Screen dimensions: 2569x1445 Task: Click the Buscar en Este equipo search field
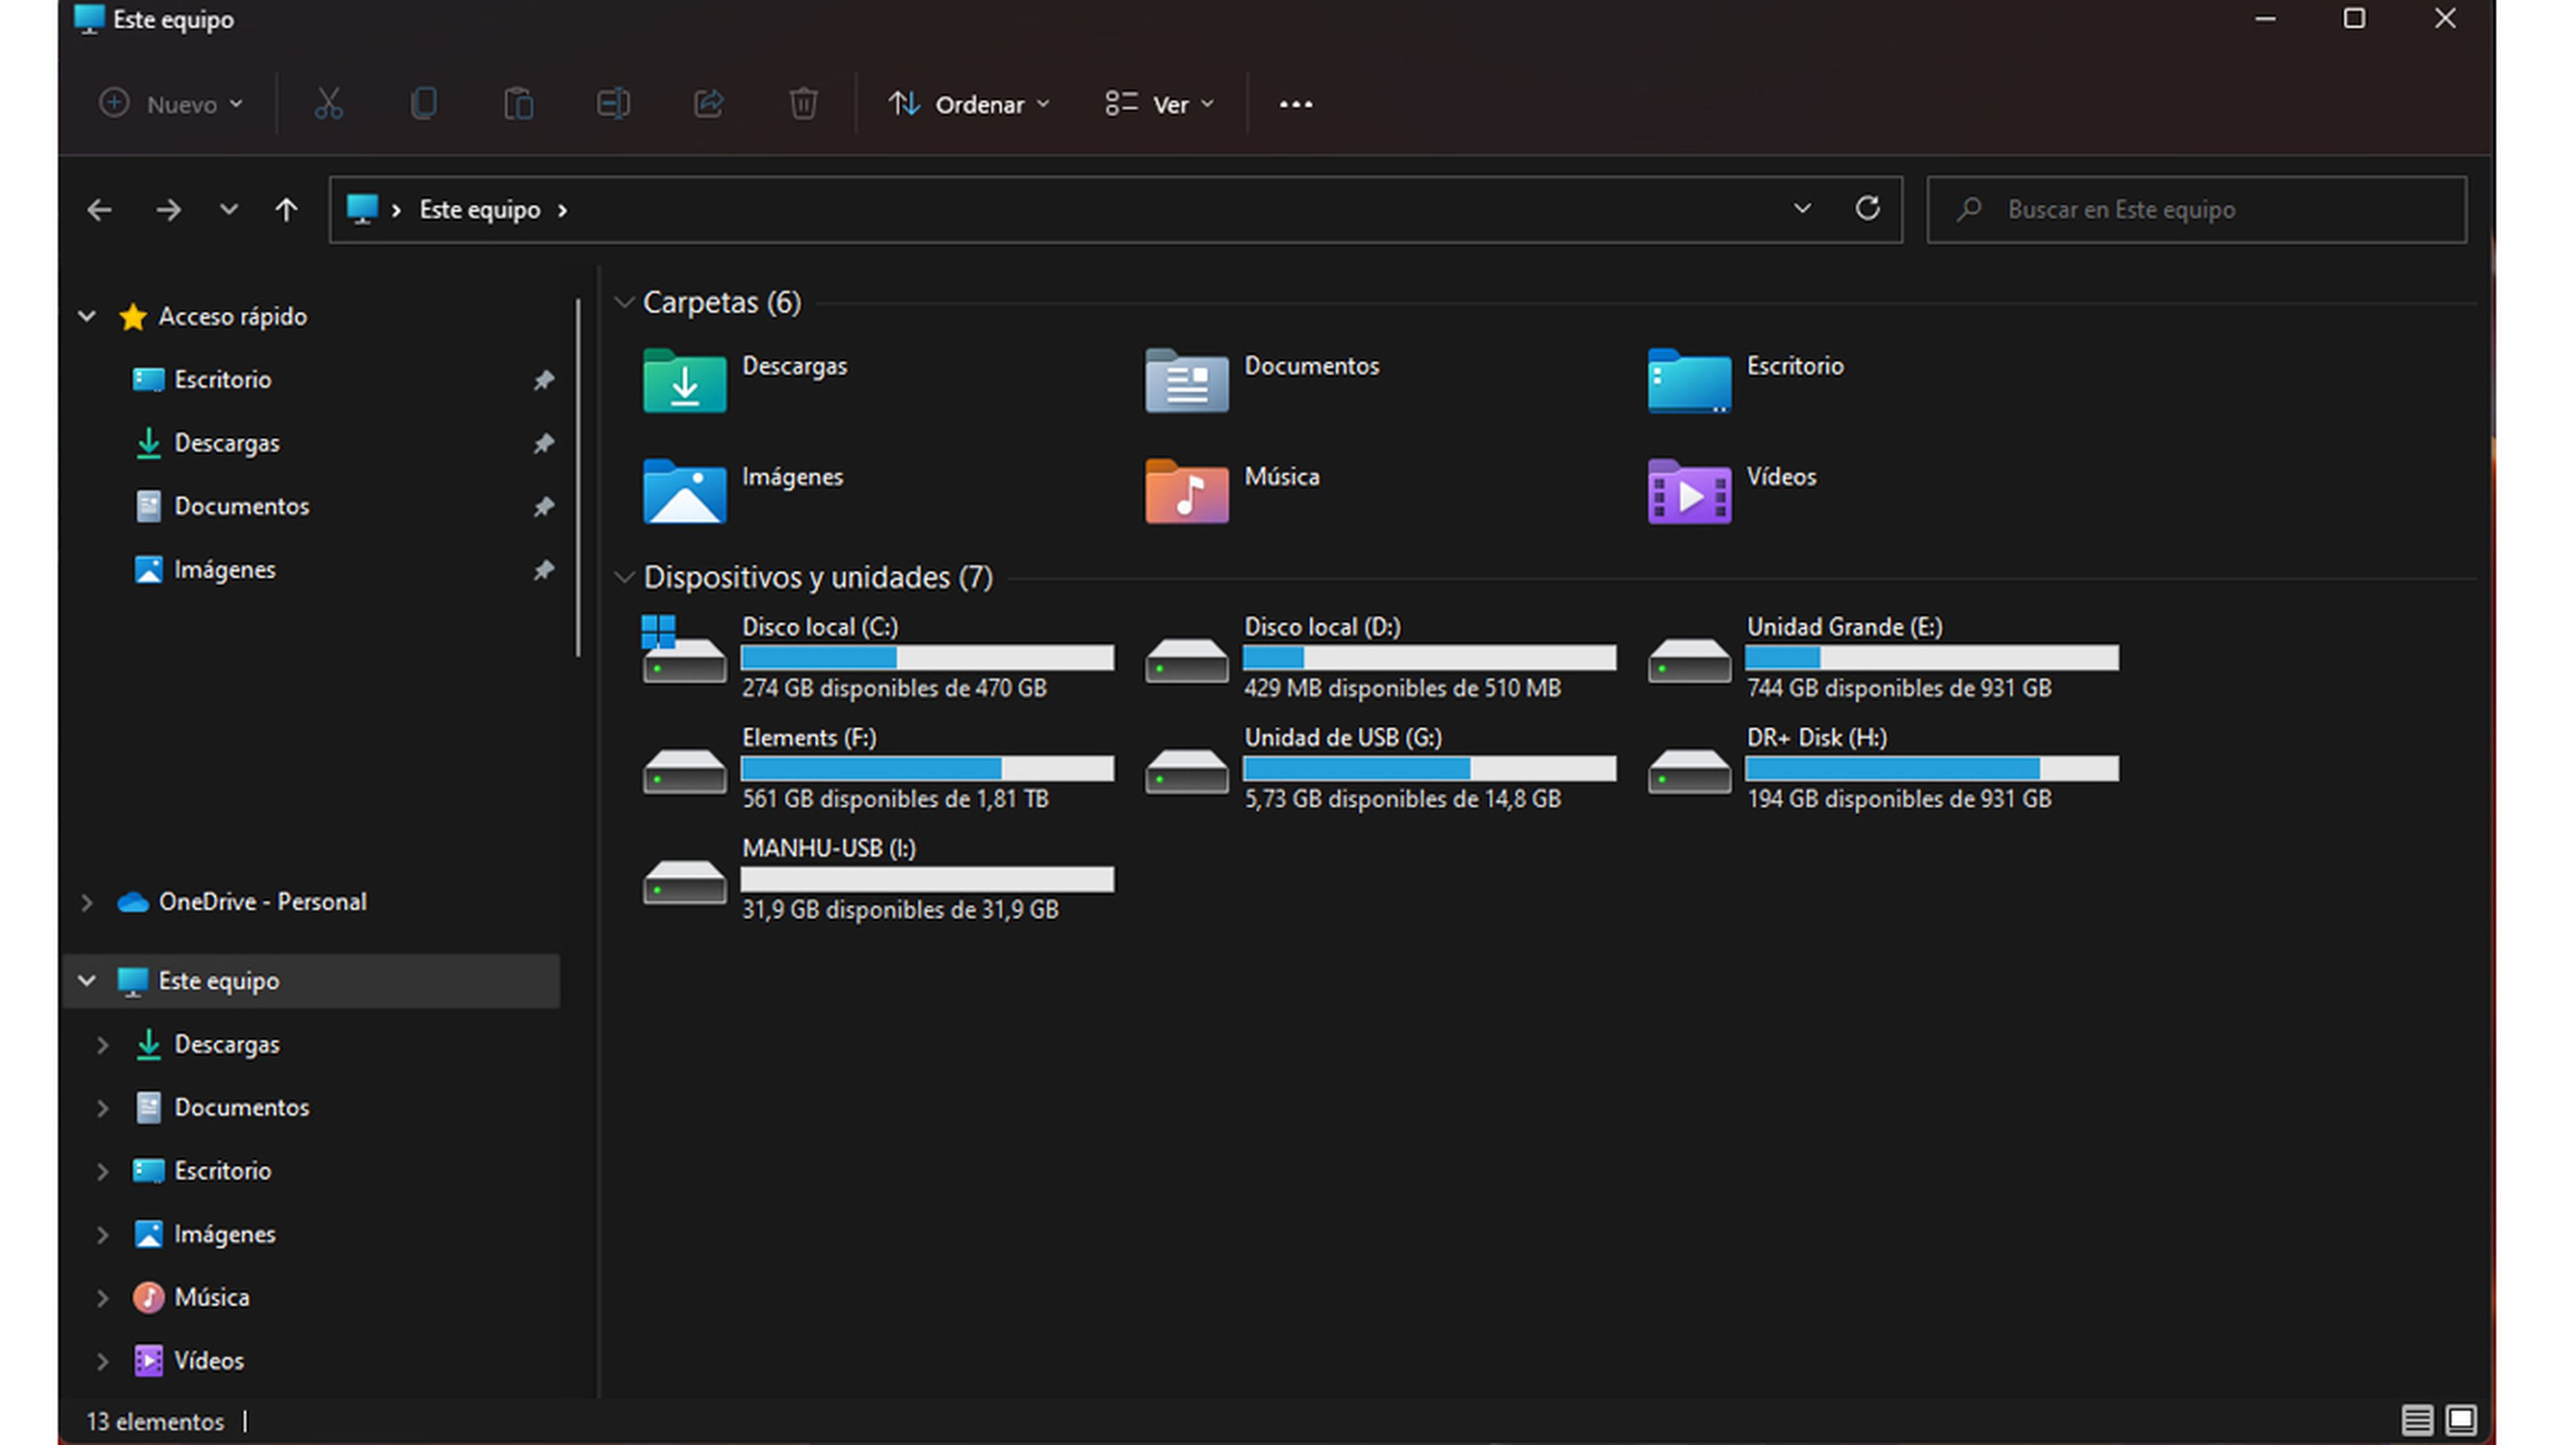coord(2196,209)
